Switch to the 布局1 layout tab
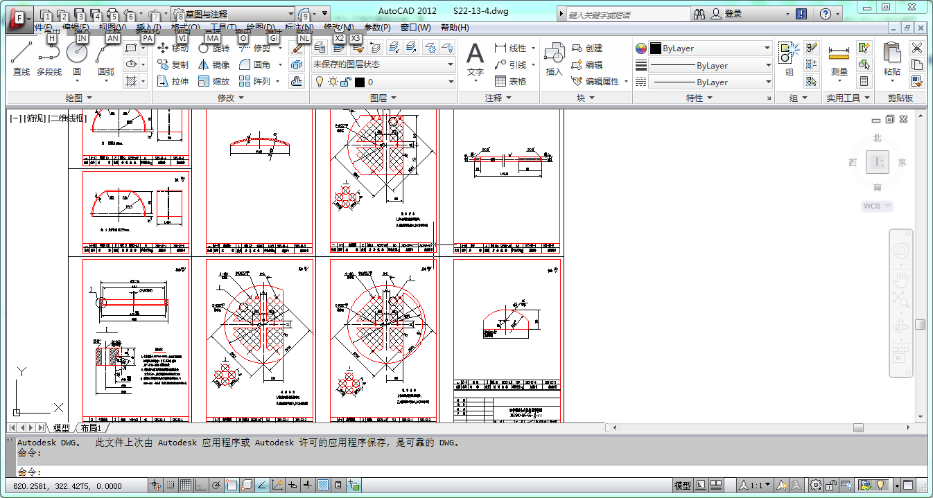The width and height of the screenshot is (933, 498). tap(91, 428)
